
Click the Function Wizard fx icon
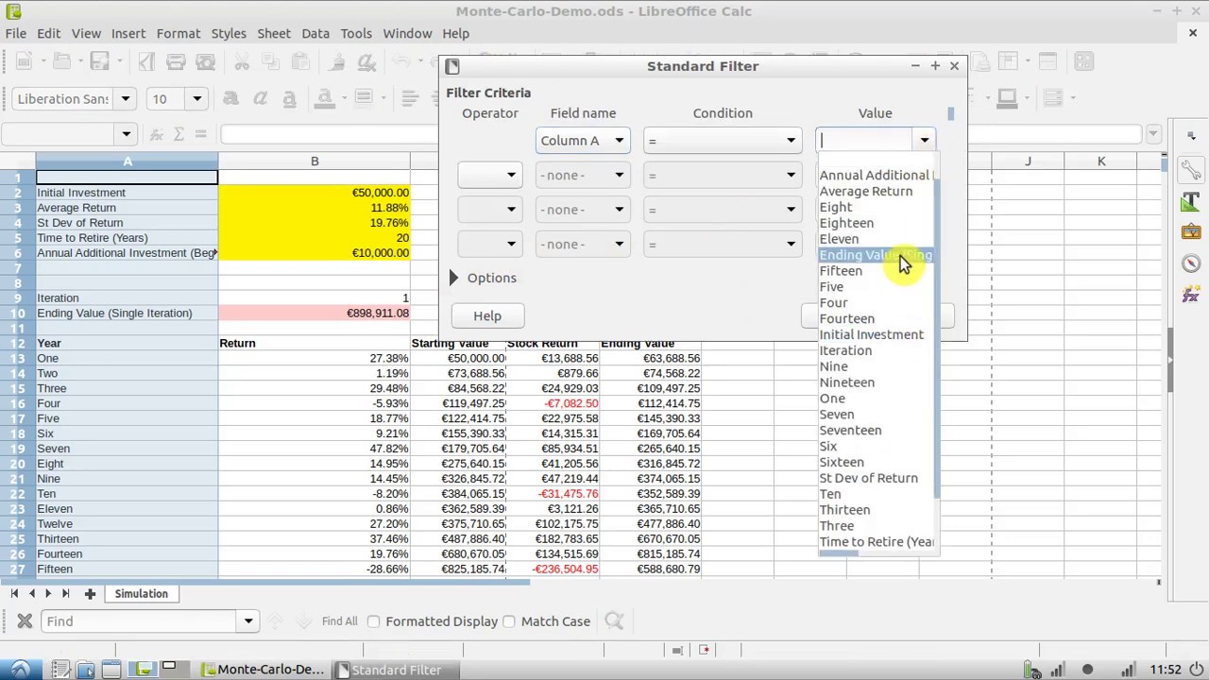coord(157,134)
